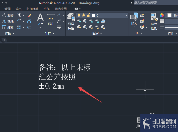The width and height of the screenshot is (178, 132).
Task: Open the Output (输出) ribbon tab
Action: [x=19, y=9]
